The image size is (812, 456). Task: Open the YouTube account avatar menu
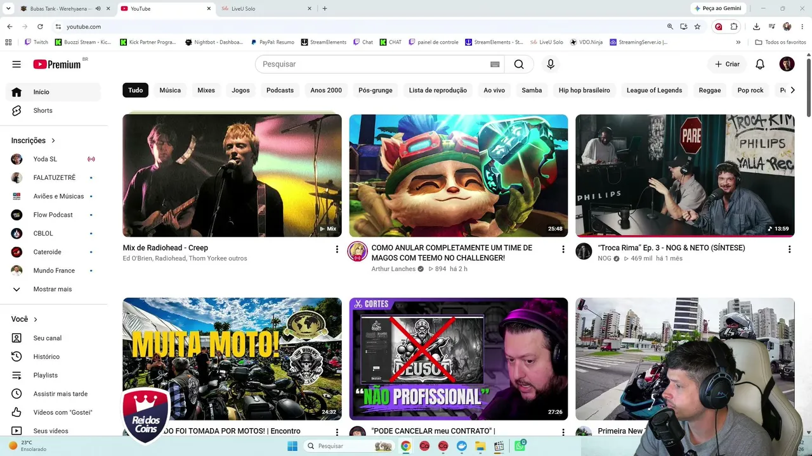[787, 64]
